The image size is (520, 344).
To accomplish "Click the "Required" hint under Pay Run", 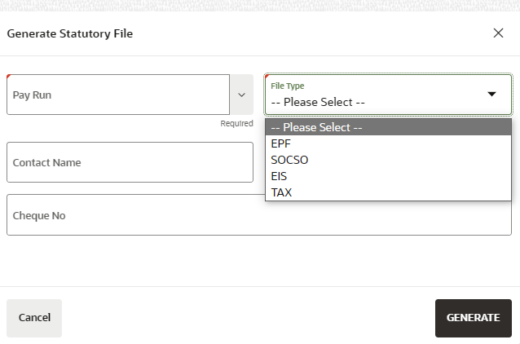I will [x=236, y=124].
